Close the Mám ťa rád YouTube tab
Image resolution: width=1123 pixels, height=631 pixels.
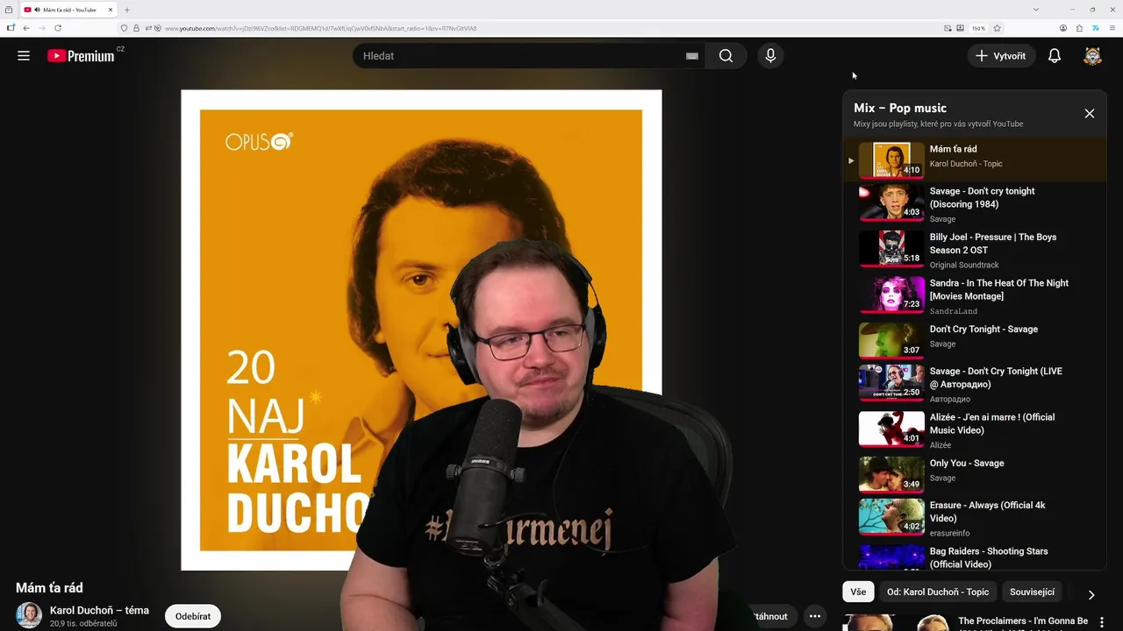[x=111, y=10]
